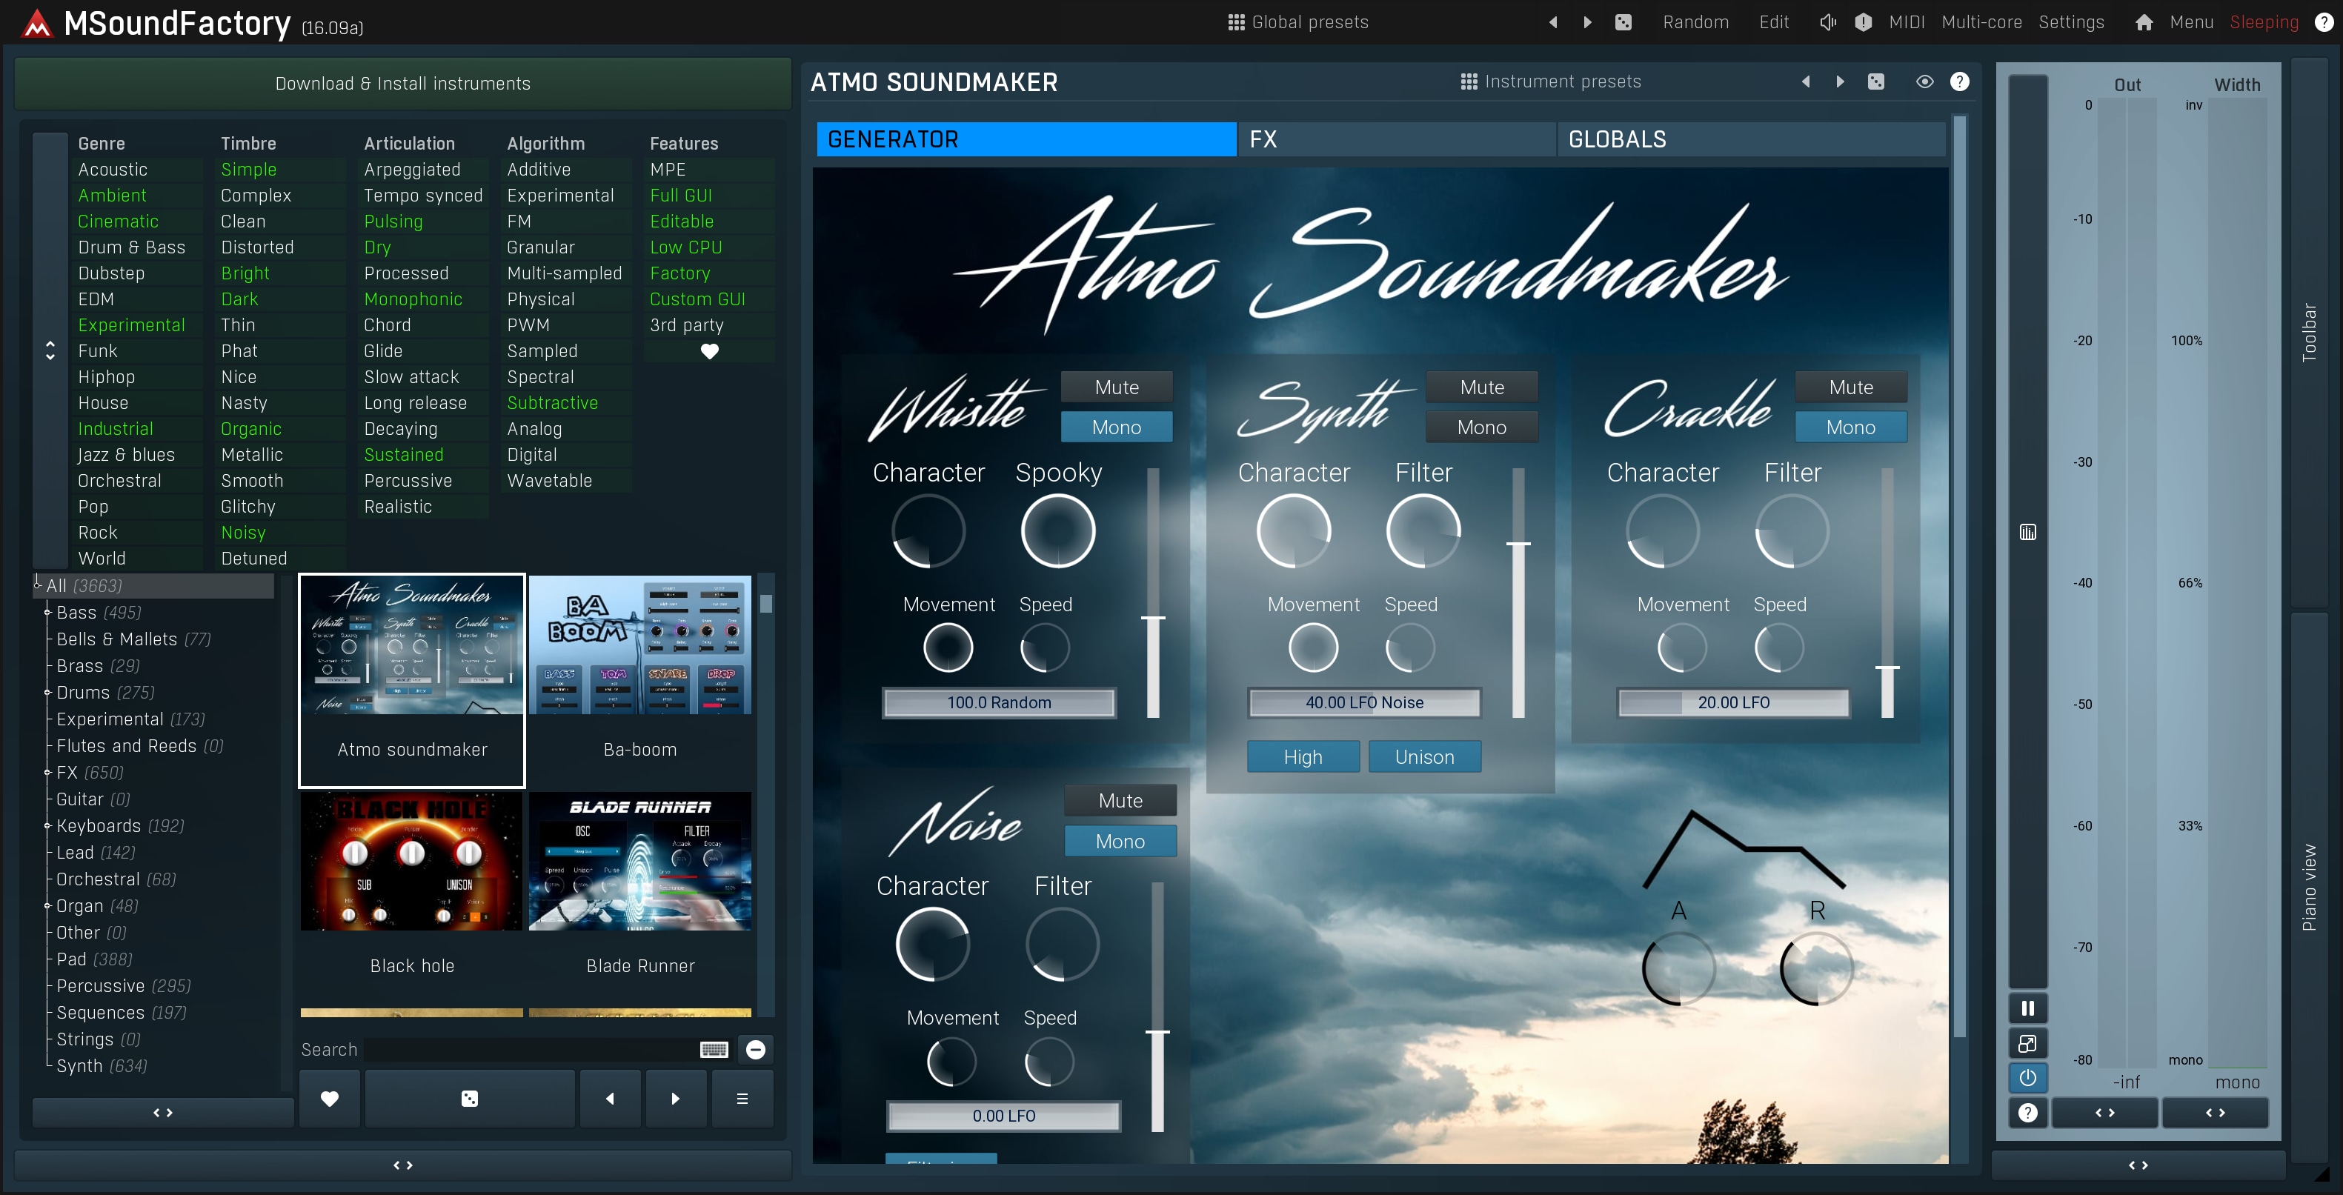The width and height of the screenshot is (2343, 1195).
Task: Select the previous global preset arrow
Action: pos(1552,21)
